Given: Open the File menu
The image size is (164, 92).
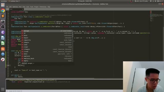Looking at the screenshot, I should pyautogui.click(x=7, y=7).
